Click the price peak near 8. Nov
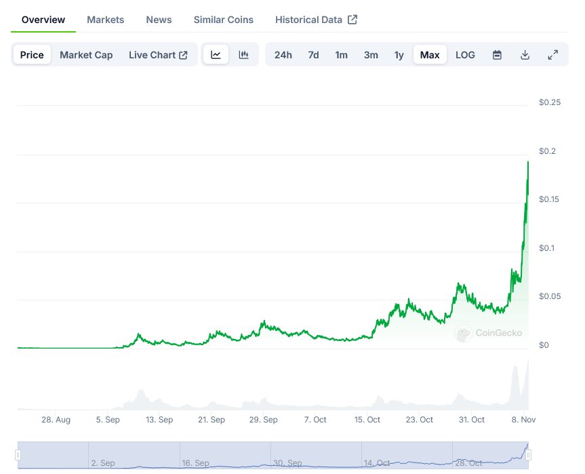Image resolution: width=585 pixels, height=474 pixels. coord(528,162)
